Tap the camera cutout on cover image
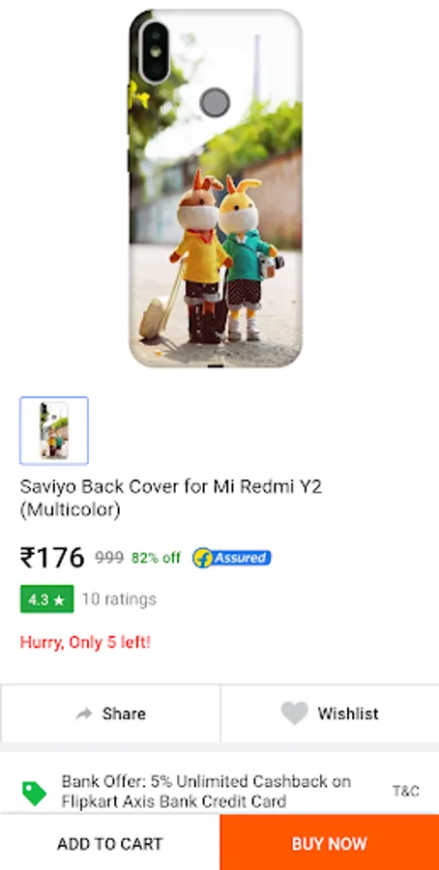 [155, 51]
